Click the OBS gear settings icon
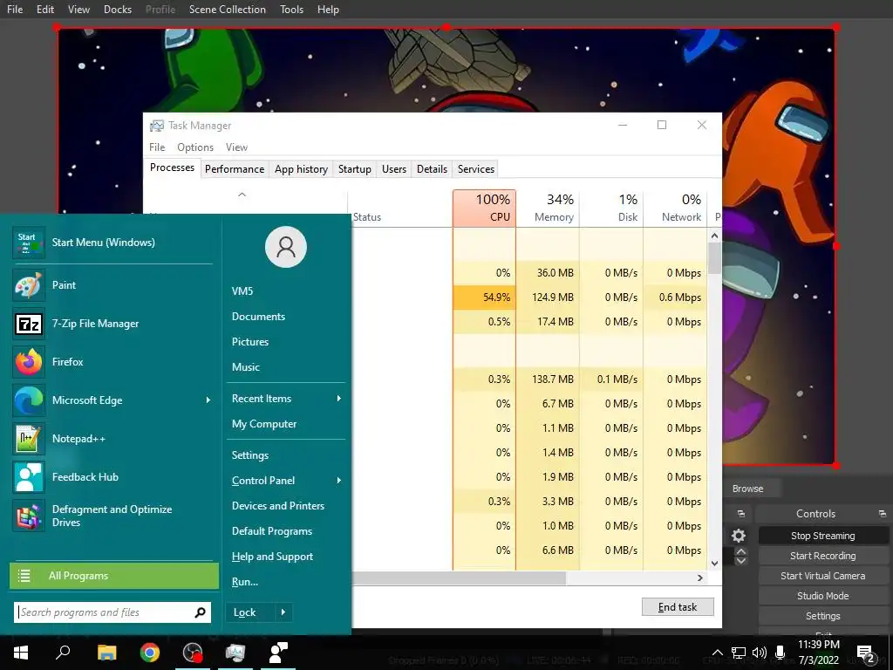 pyautogui.click(x=739, y=536)
